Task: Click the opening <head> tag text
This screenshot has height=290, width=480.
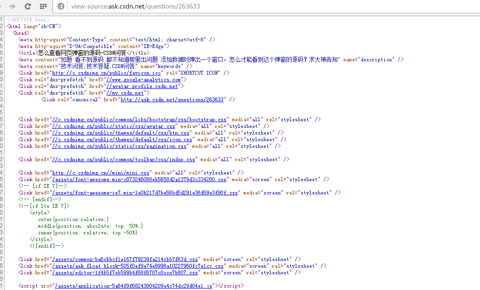Action: [21, 33]
